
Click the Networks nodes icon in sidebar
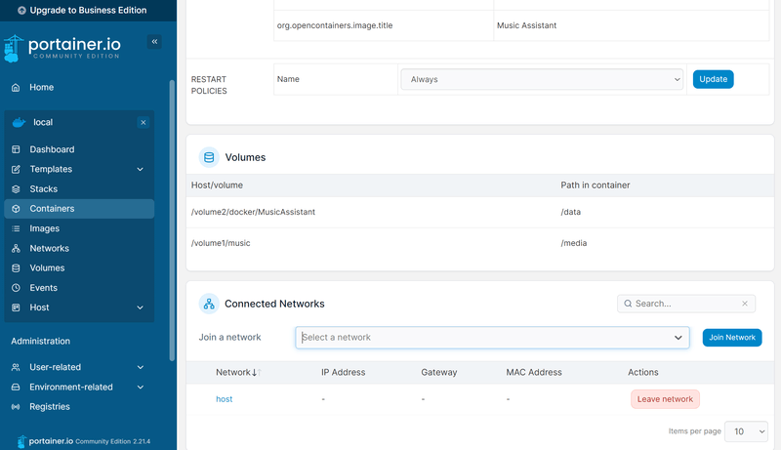click(16, 248)
